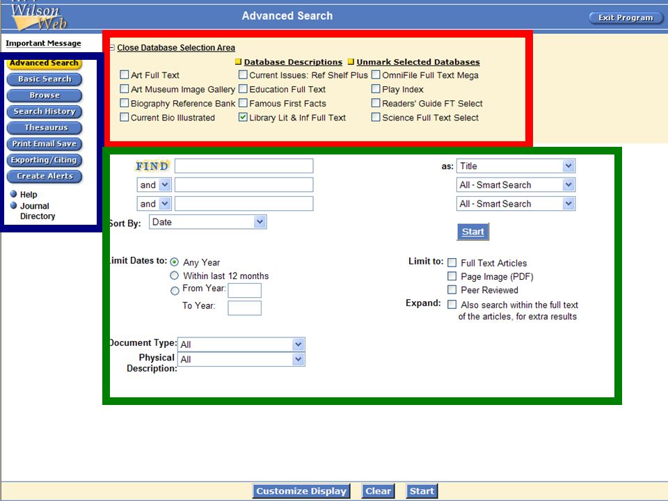This screenshot has width=668, height=501.
Task: Open the Important Message link
Action: (x=43, y=43)
